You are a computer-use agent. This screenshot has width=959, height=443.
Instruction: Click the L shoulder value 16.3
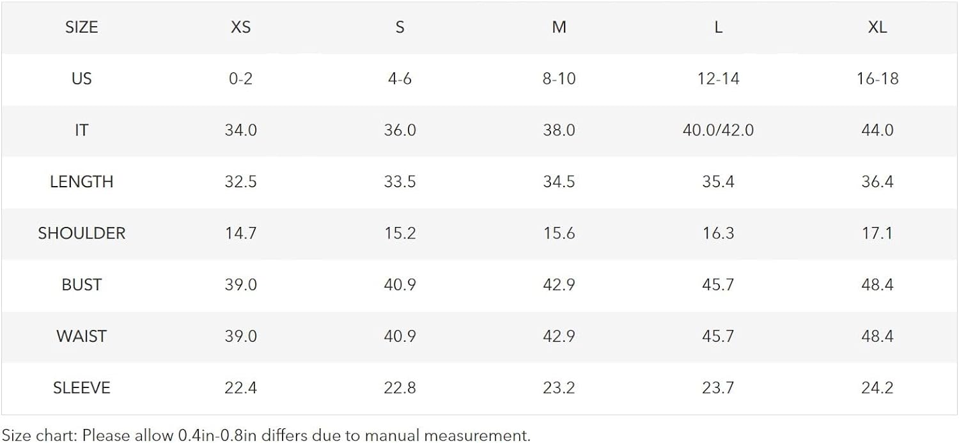coord(718,233)
